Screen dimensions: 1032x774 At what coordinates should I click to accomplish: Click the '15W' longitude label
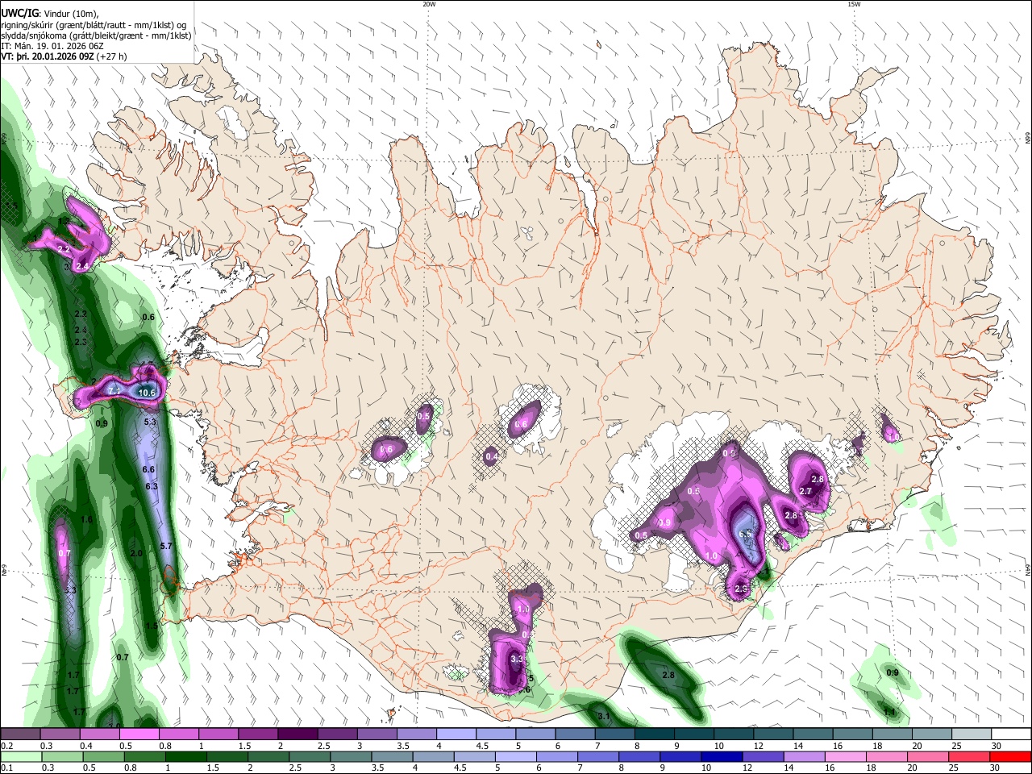point(854,4)
